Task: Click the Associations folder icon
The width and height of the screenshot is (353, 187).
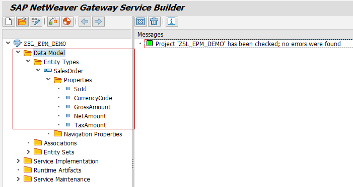Action: pos(38,142)
